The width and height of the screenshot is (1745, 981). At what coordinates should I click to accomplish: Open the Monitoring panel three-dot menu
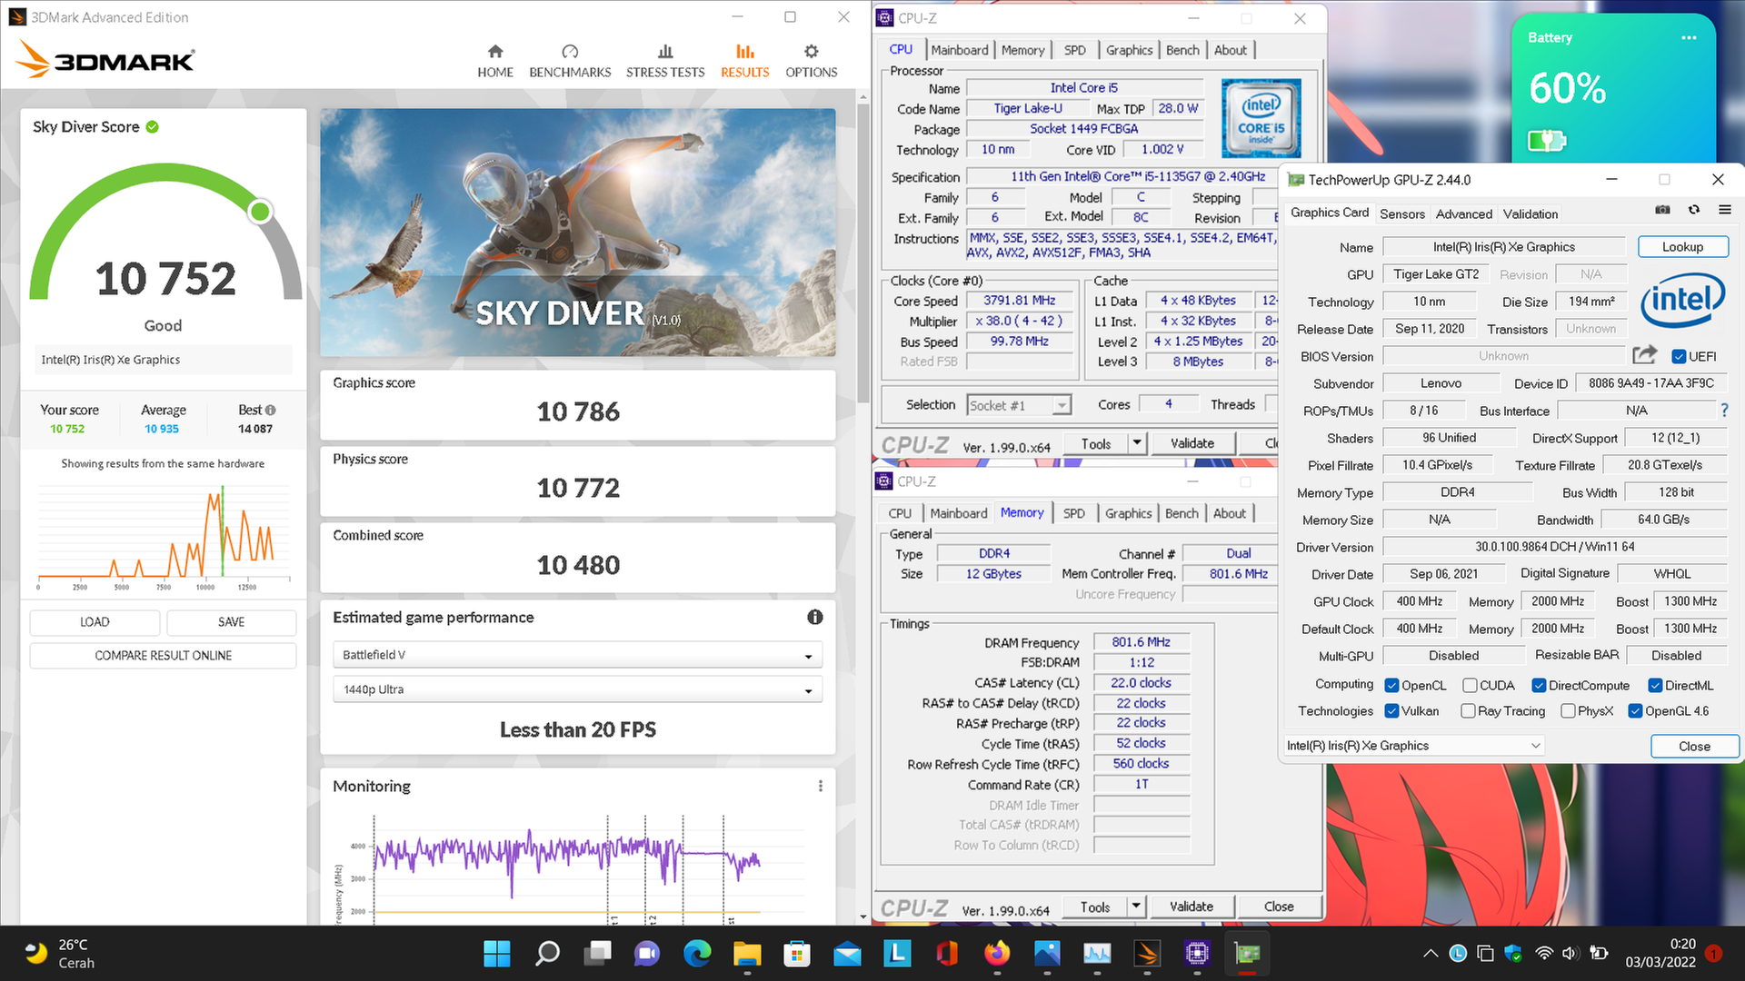[820, 786]
